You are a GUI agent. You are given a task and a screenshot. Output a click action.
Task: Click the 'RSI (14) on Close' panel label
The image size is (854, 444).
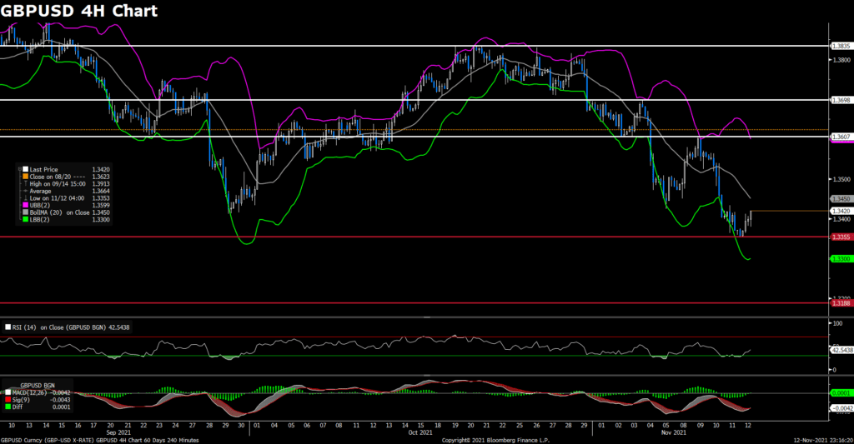(x=71, y=327)
